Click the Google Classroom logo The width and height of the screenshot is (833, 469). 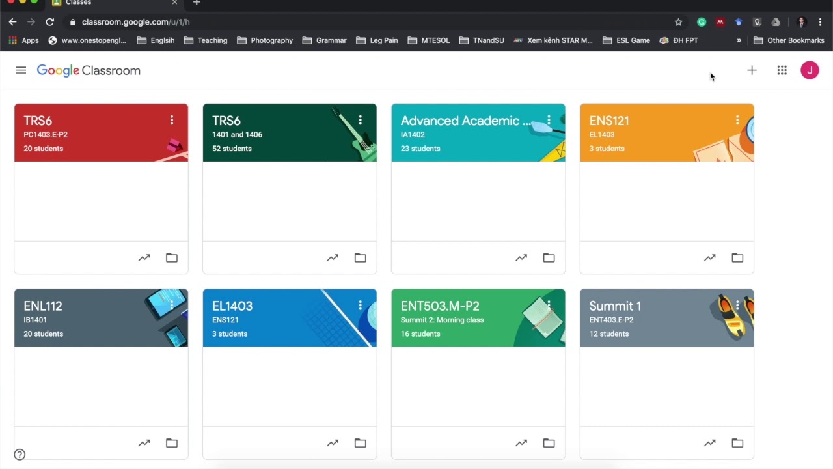point(89,70)
